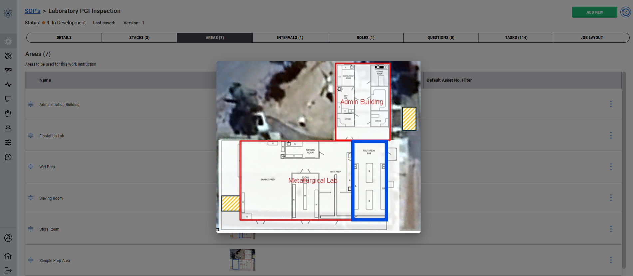This screenshot has width=633, height=276.
Task: Open options menu for Floatation Lab row
Action: (x=611, y=135)
